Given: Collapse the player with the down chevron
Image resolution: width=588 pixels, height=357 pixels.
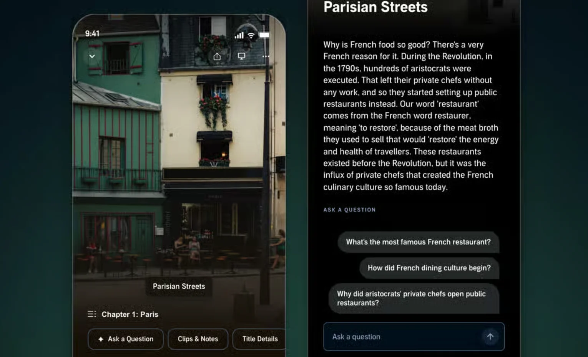Looking at the screenshot, I should [92, 56].
